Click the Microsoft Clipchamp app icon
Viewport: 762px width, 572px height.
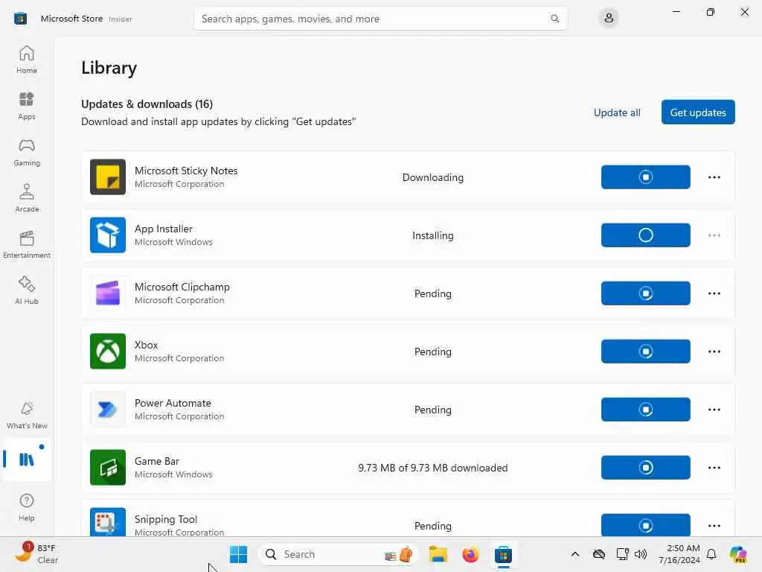(x=108, y=293)
